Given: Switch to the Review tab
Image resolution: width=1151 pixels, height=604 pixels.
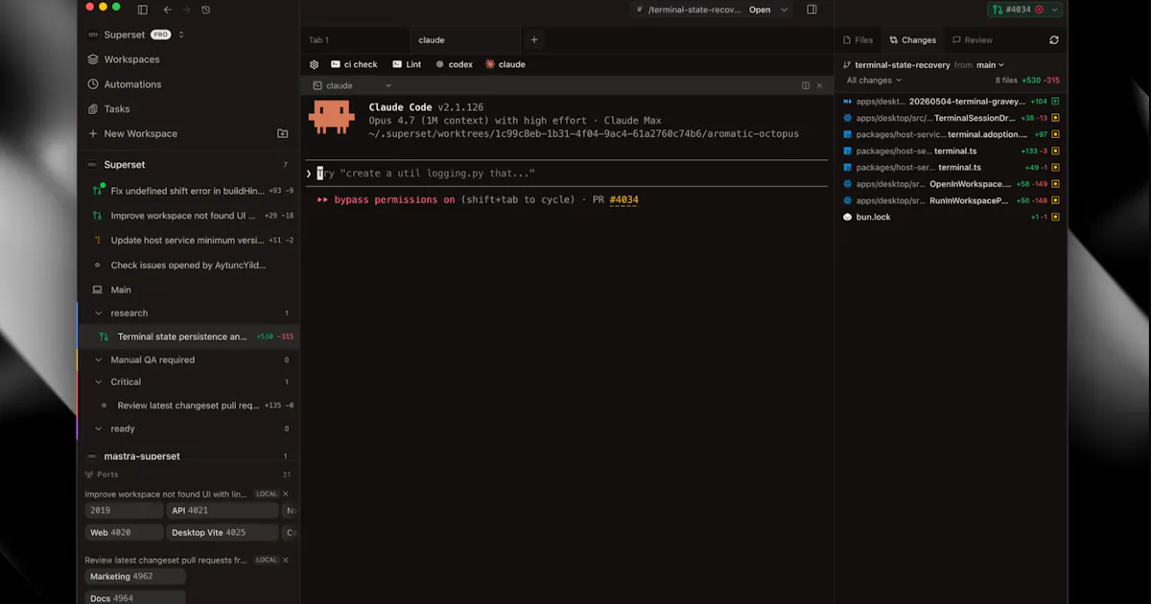Looking at the screenshot, I should click(973, 40).
